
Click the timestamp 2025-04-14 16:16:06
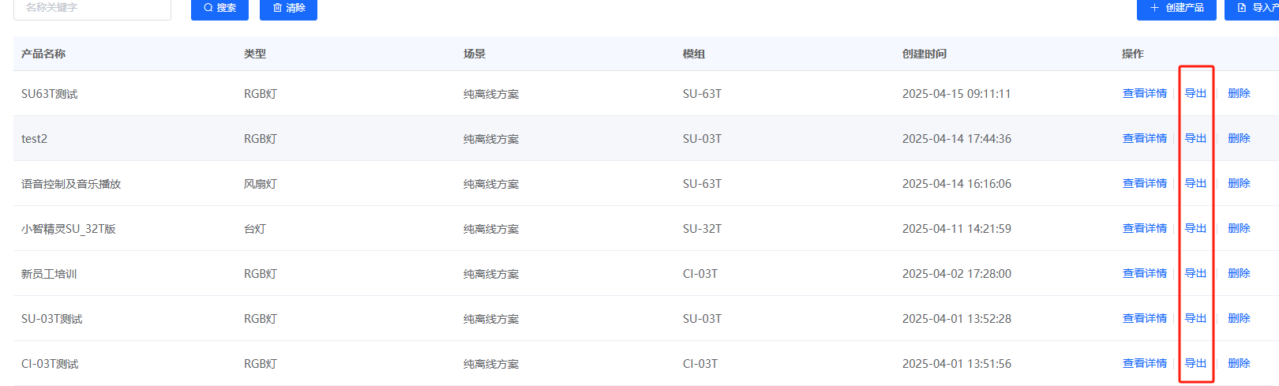coord(957,184)
